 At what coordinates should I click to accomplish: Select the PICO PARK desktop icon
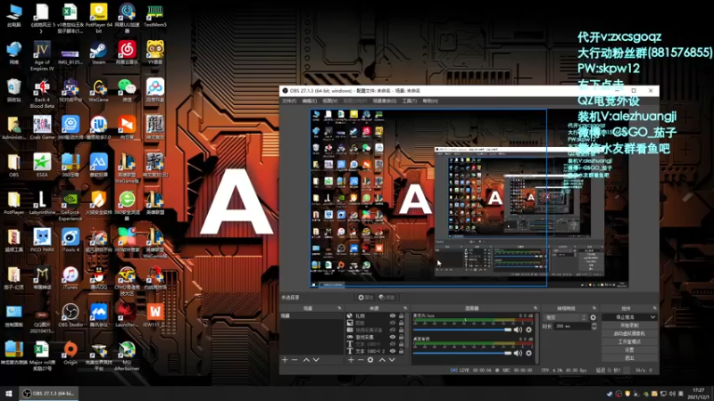(42, 240)
